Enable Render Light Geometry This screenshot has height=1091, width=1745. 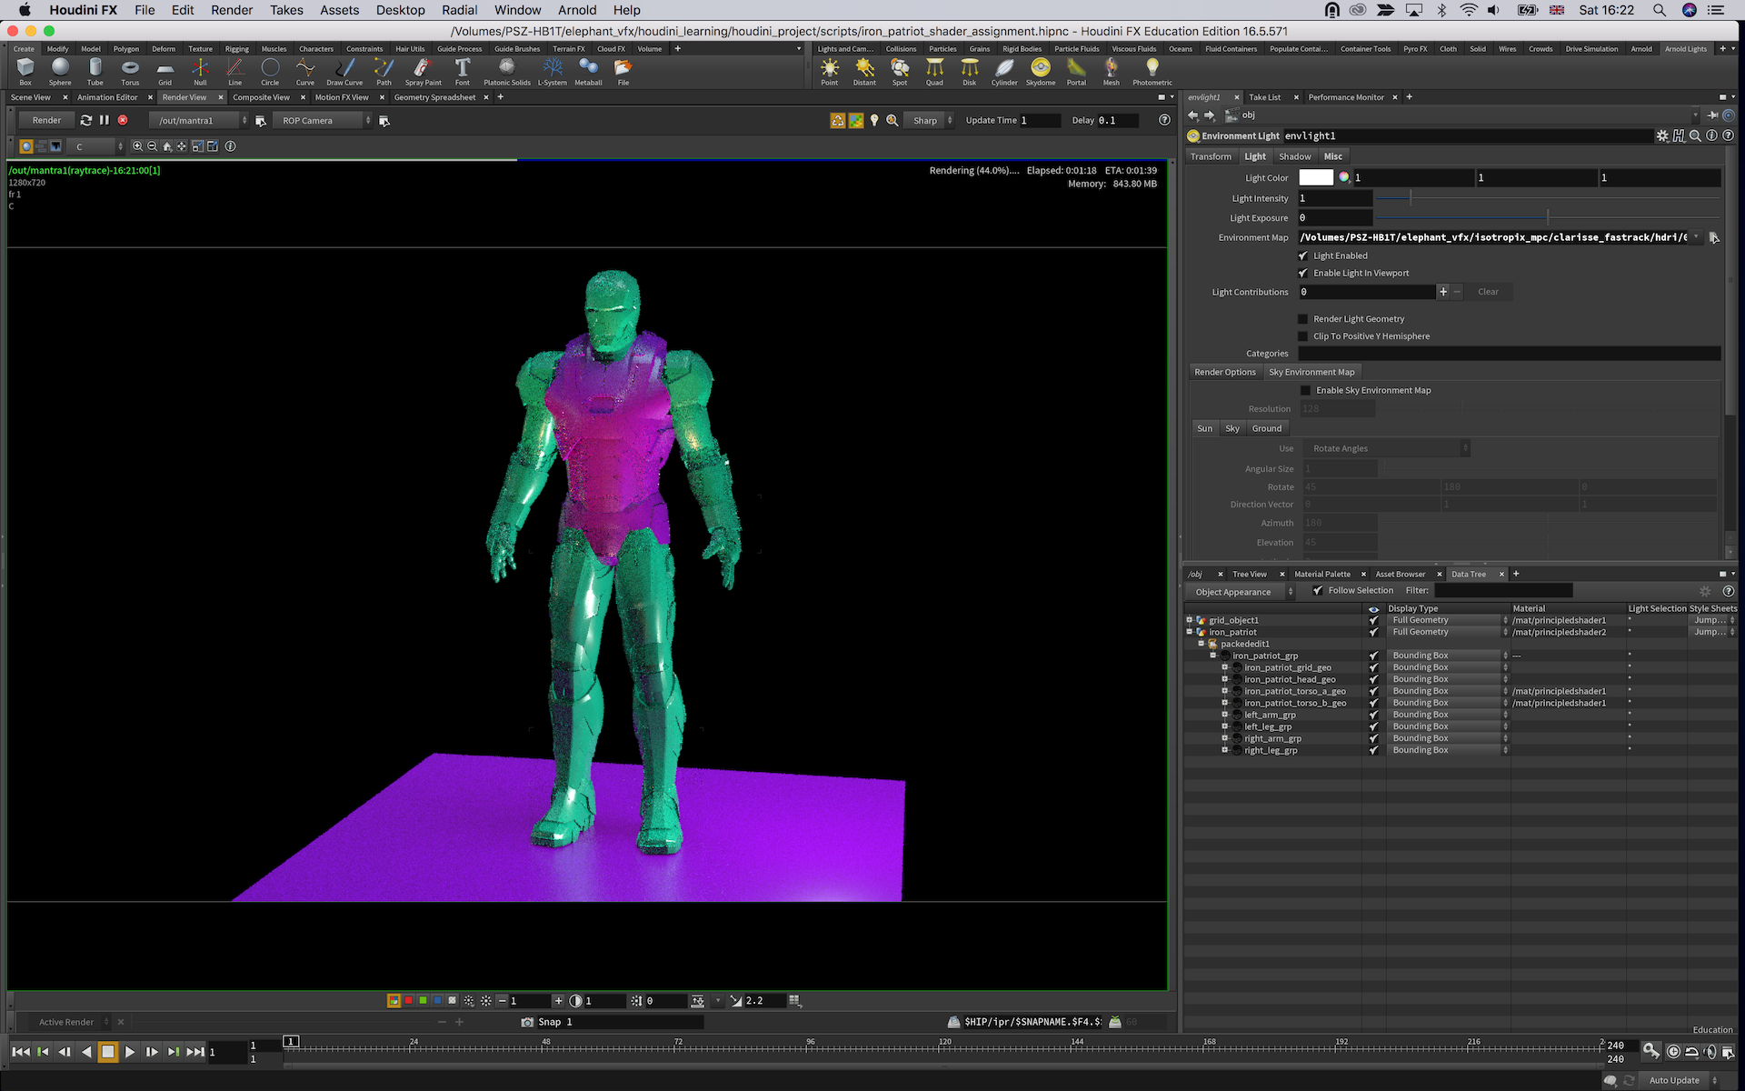1303,319
